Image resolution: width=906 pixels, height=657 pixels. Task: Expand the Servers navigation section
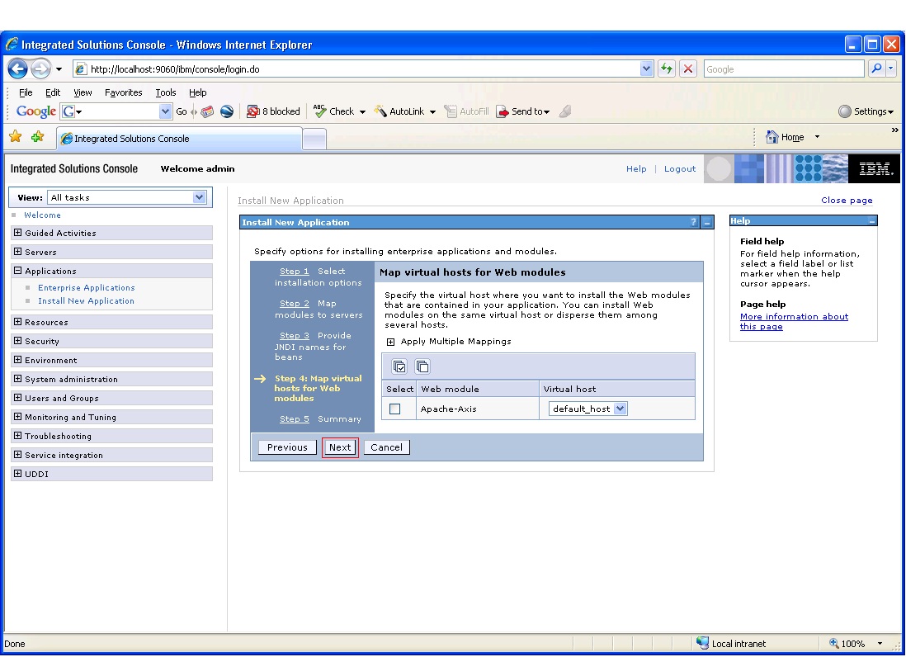(18, 252)
